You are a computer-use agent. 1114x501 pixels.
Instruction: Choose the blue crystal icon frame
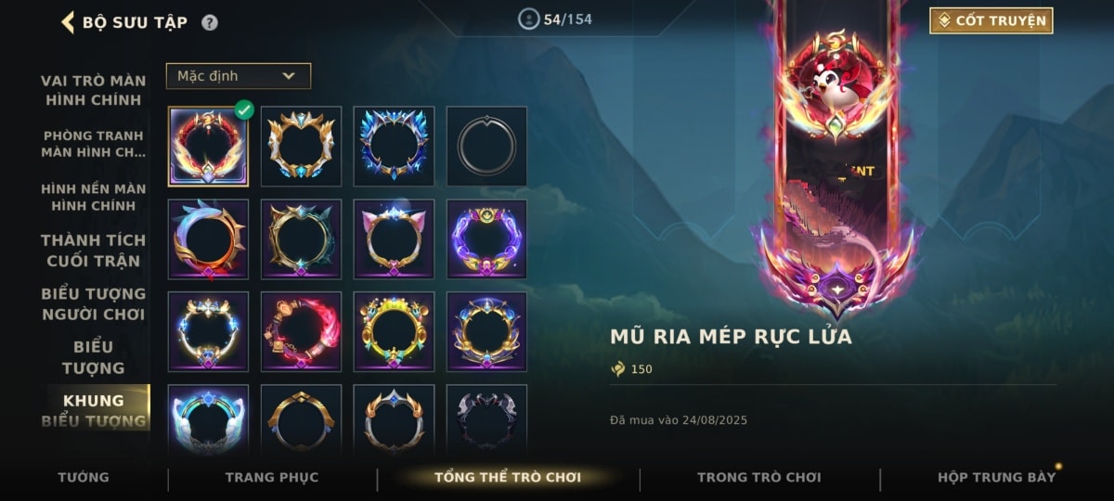click(394, 146)
